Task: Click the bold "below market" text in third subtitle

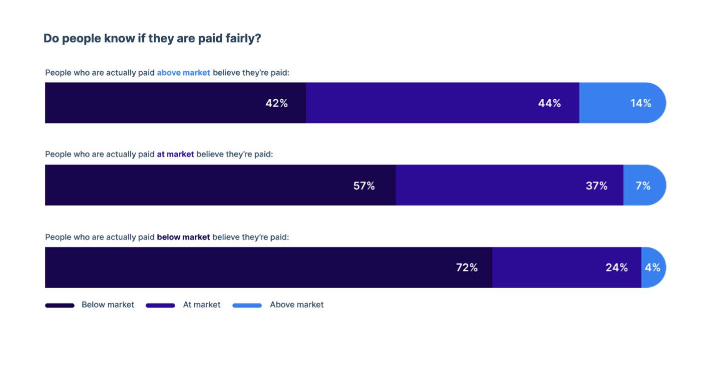Action: point(183,237)
